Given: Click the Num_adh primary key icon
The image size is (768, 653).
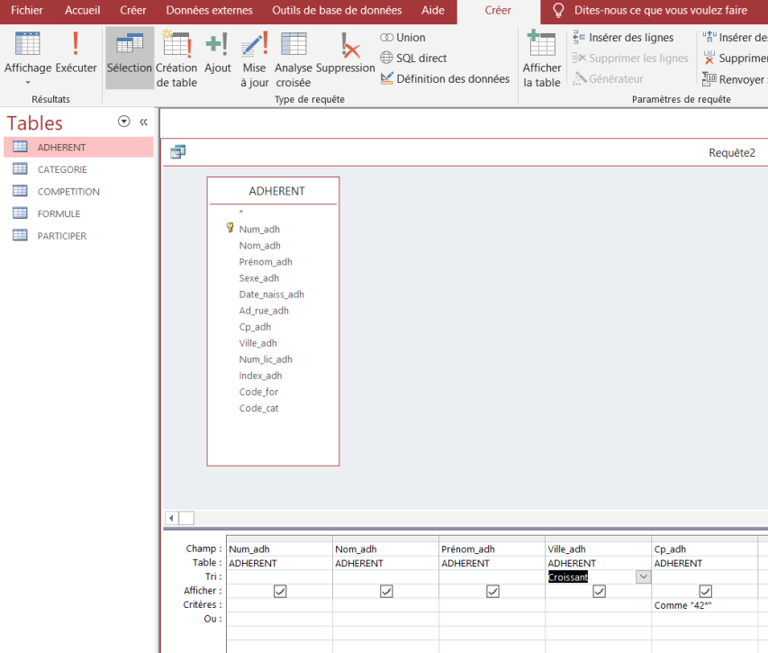Looking at the screenshot, I should [x=230, y=227].
